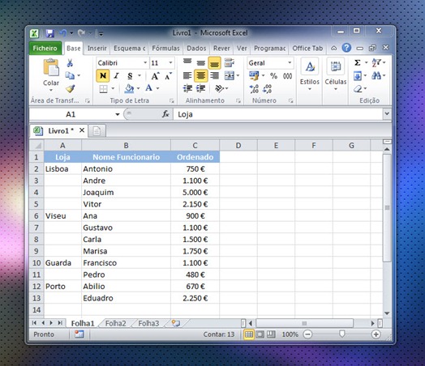425x366 pixels.
Task: Click the cell borders icon
Action: point(103,89)
